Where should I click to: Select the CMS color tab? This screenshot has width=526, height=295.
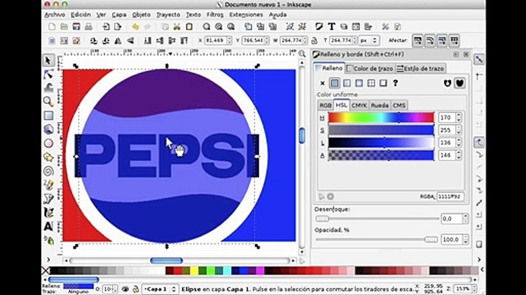point(399,105)
